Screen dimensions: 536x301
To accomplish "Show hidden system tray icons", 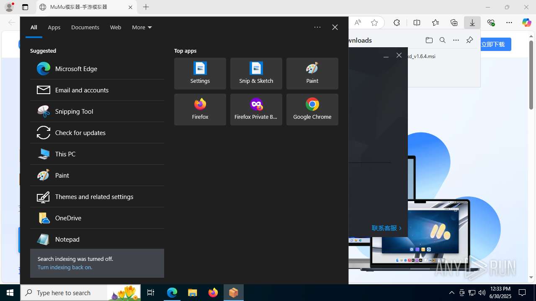I will (451, 293).
